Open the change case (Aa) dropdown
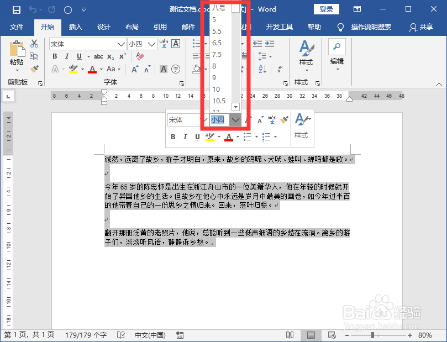 coord(118,70)
